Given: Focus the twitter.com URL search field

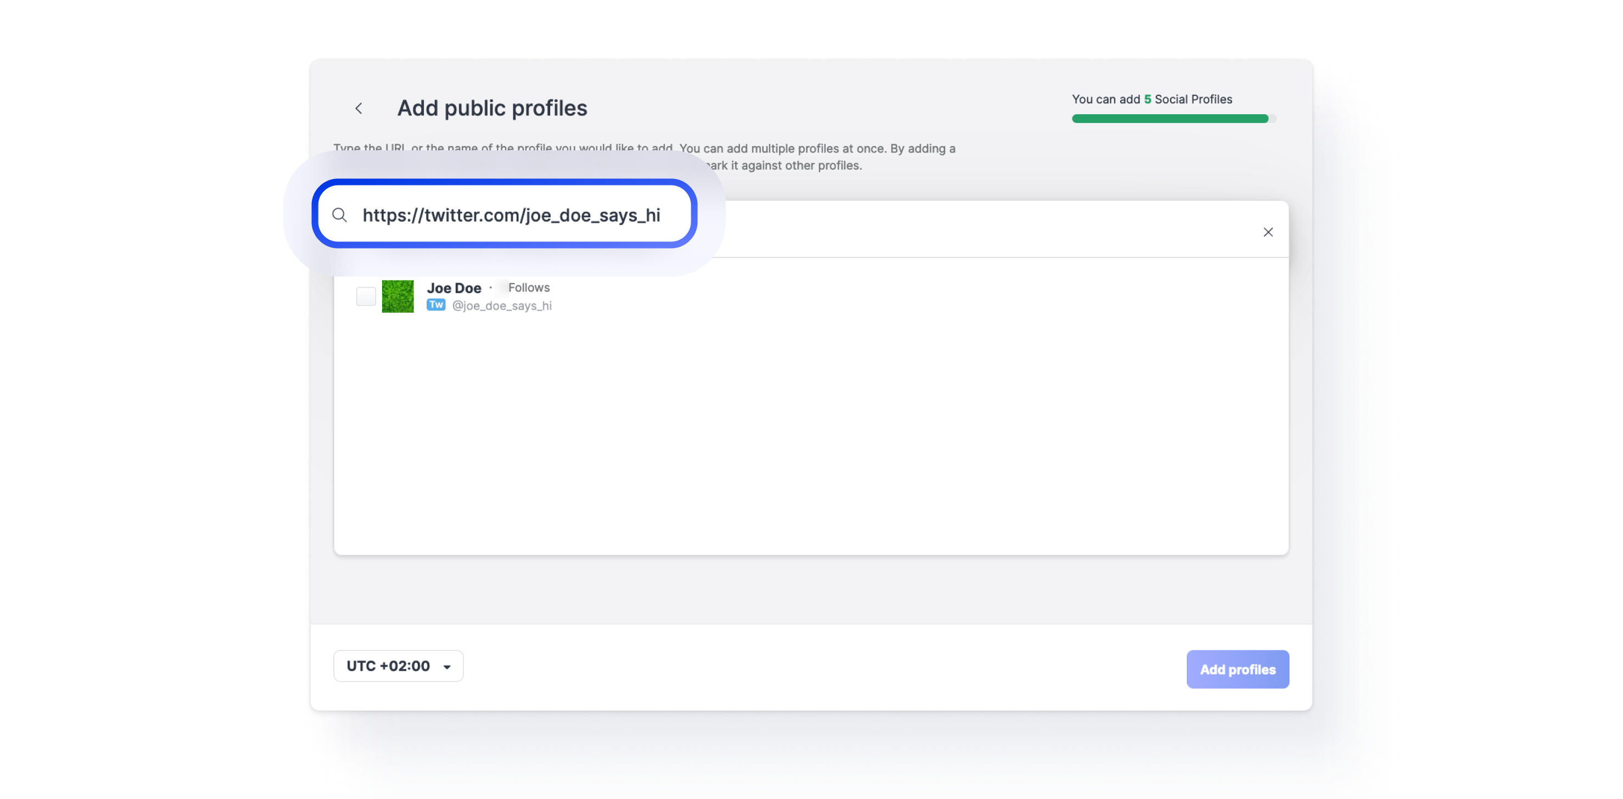Looking at the screenshot, I should [x=511, y=215].
